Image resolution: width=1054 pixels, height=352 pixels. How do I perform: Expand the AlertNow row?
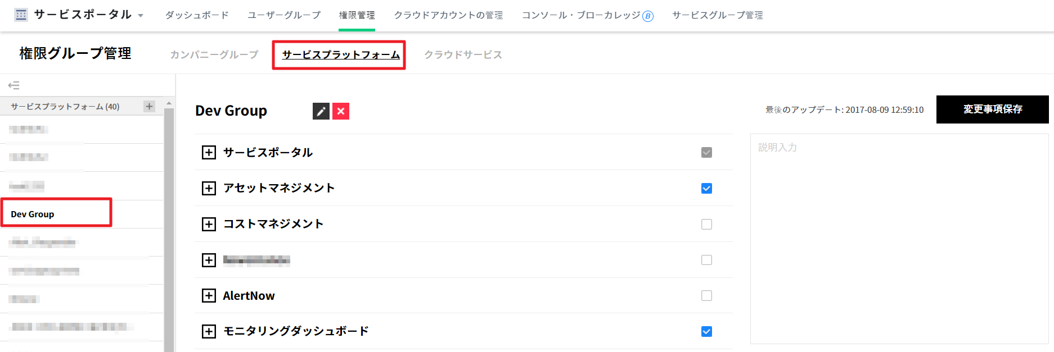[209, 296]
